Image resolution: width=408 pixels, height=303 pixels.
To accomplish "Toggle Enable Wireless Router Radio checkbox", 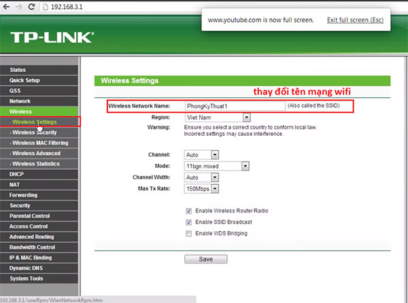I will [188, 211].
